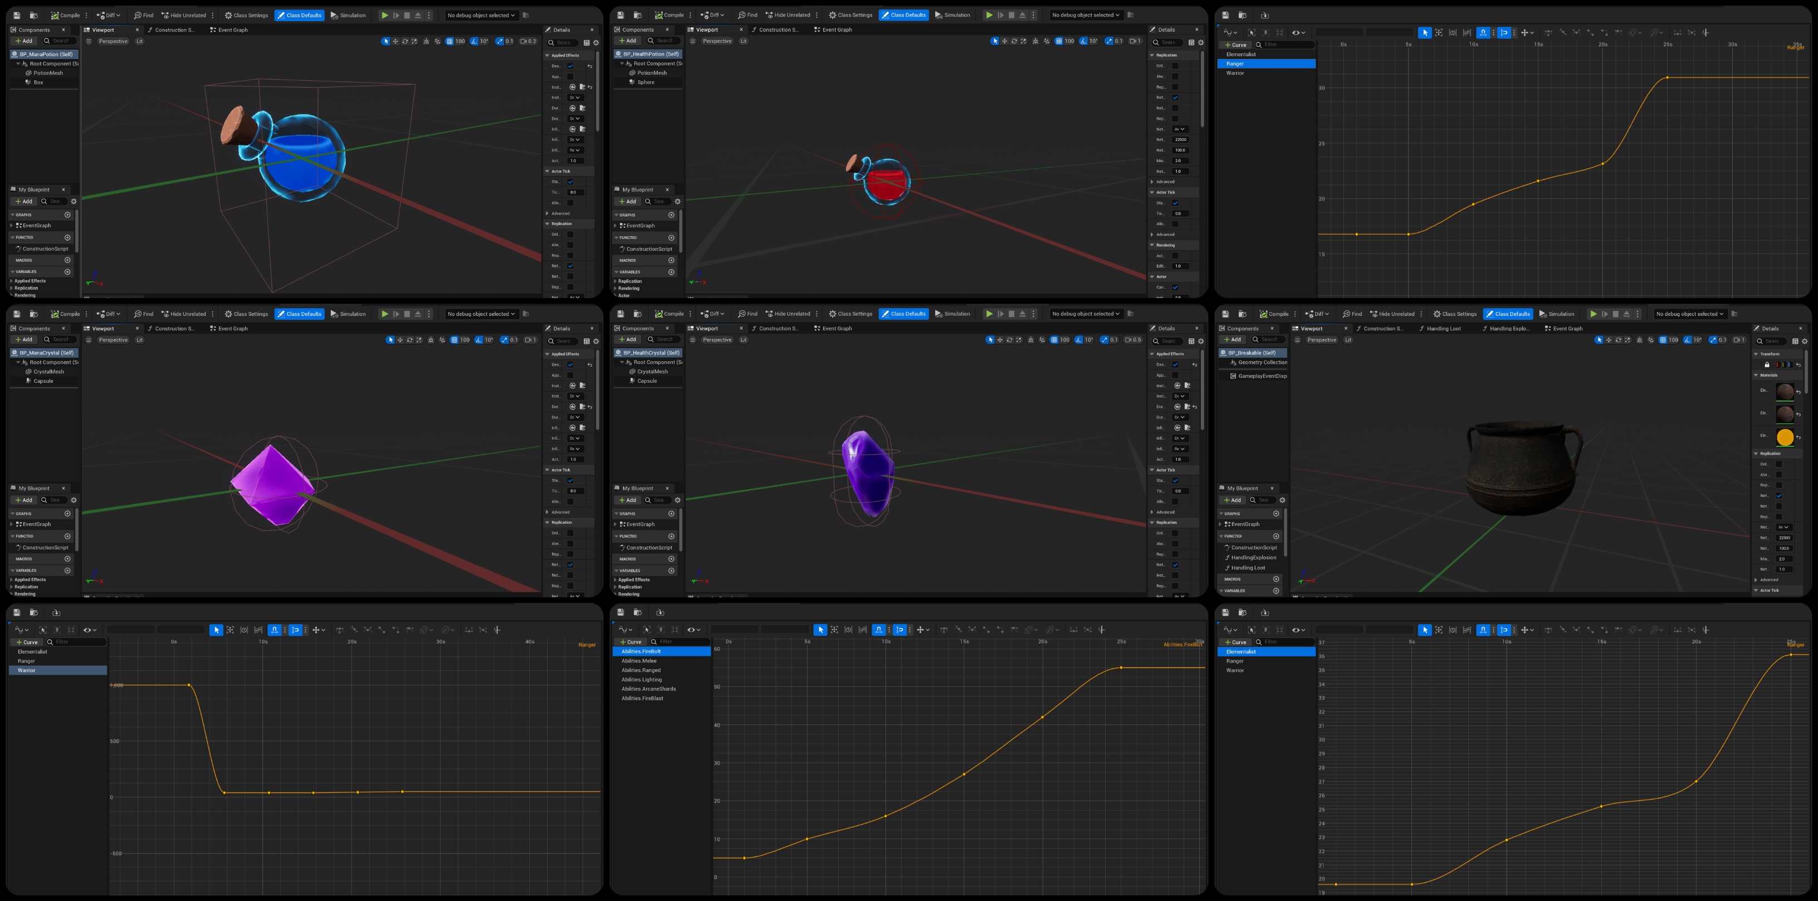Browse to asset in BP_HealthPotion window
This screenshot has height=901, width=1818.
pos(637,15)
